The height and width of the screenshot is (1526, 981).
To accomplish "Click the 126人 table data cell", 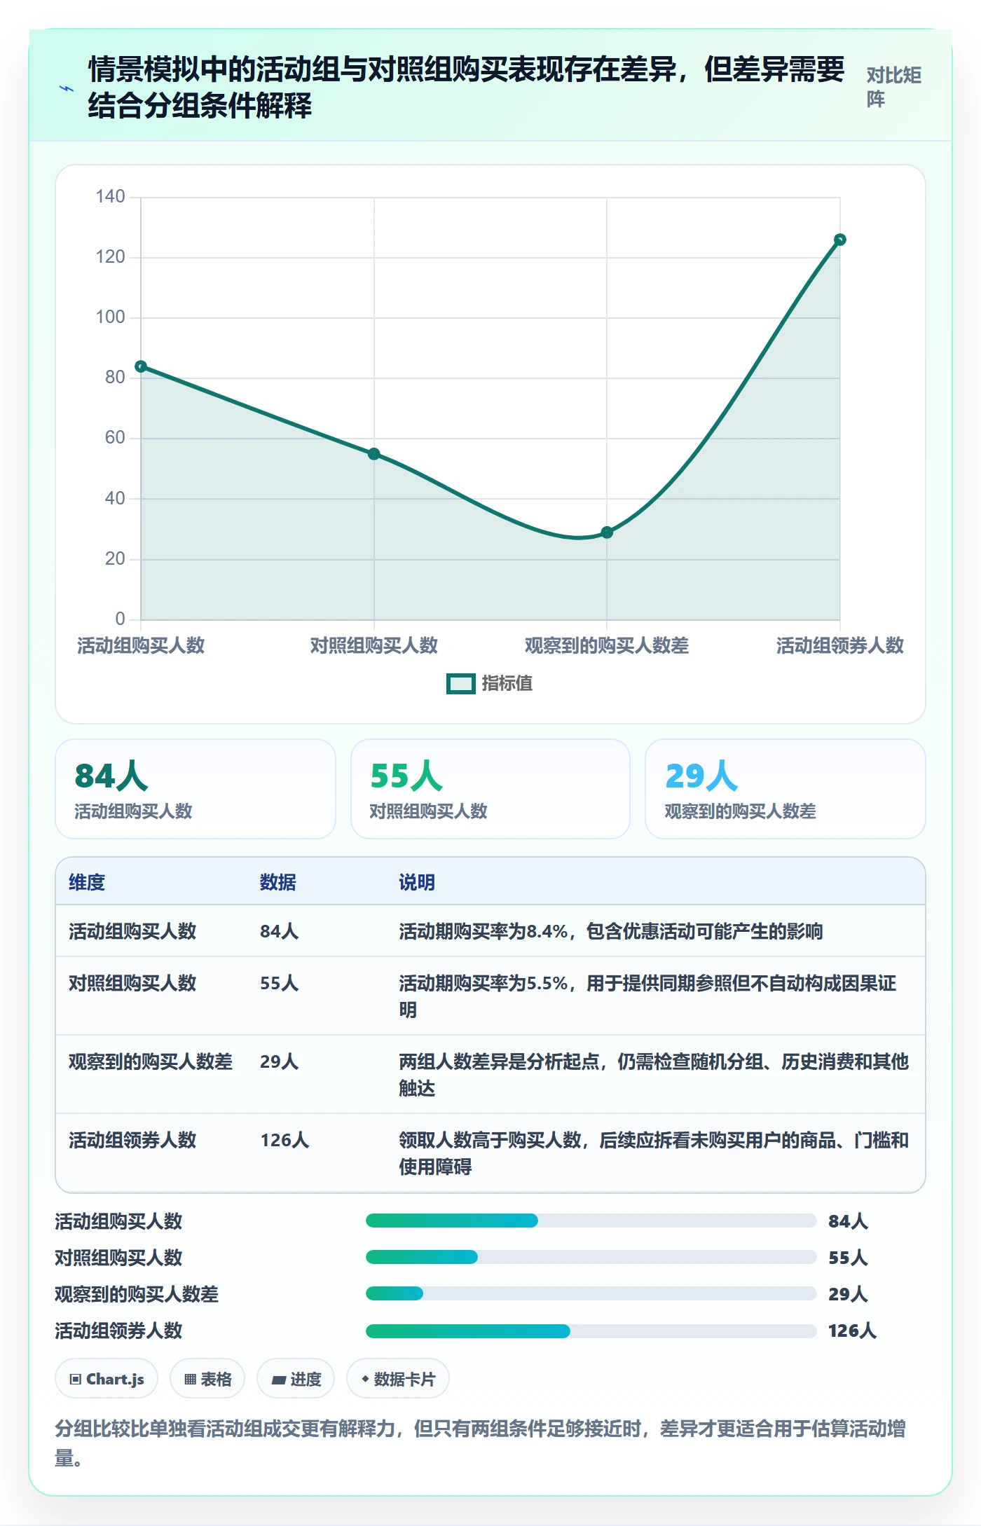I will coord(284,1140).
